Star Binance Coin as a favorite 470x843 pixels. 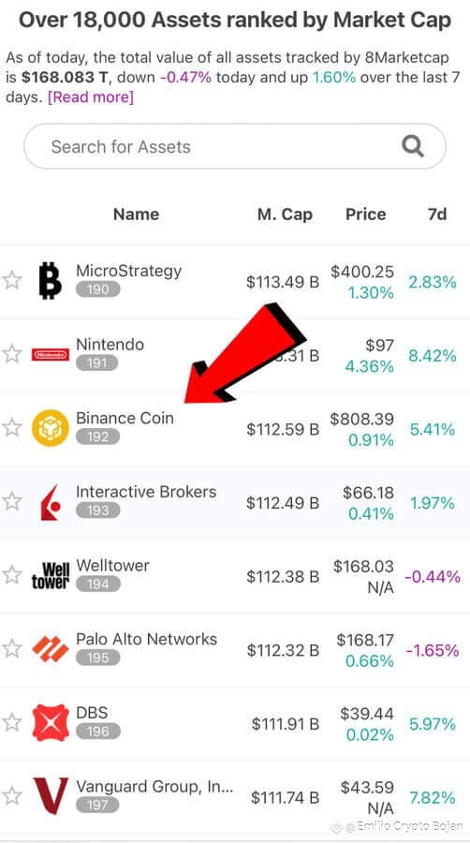(x=12, y=428)
